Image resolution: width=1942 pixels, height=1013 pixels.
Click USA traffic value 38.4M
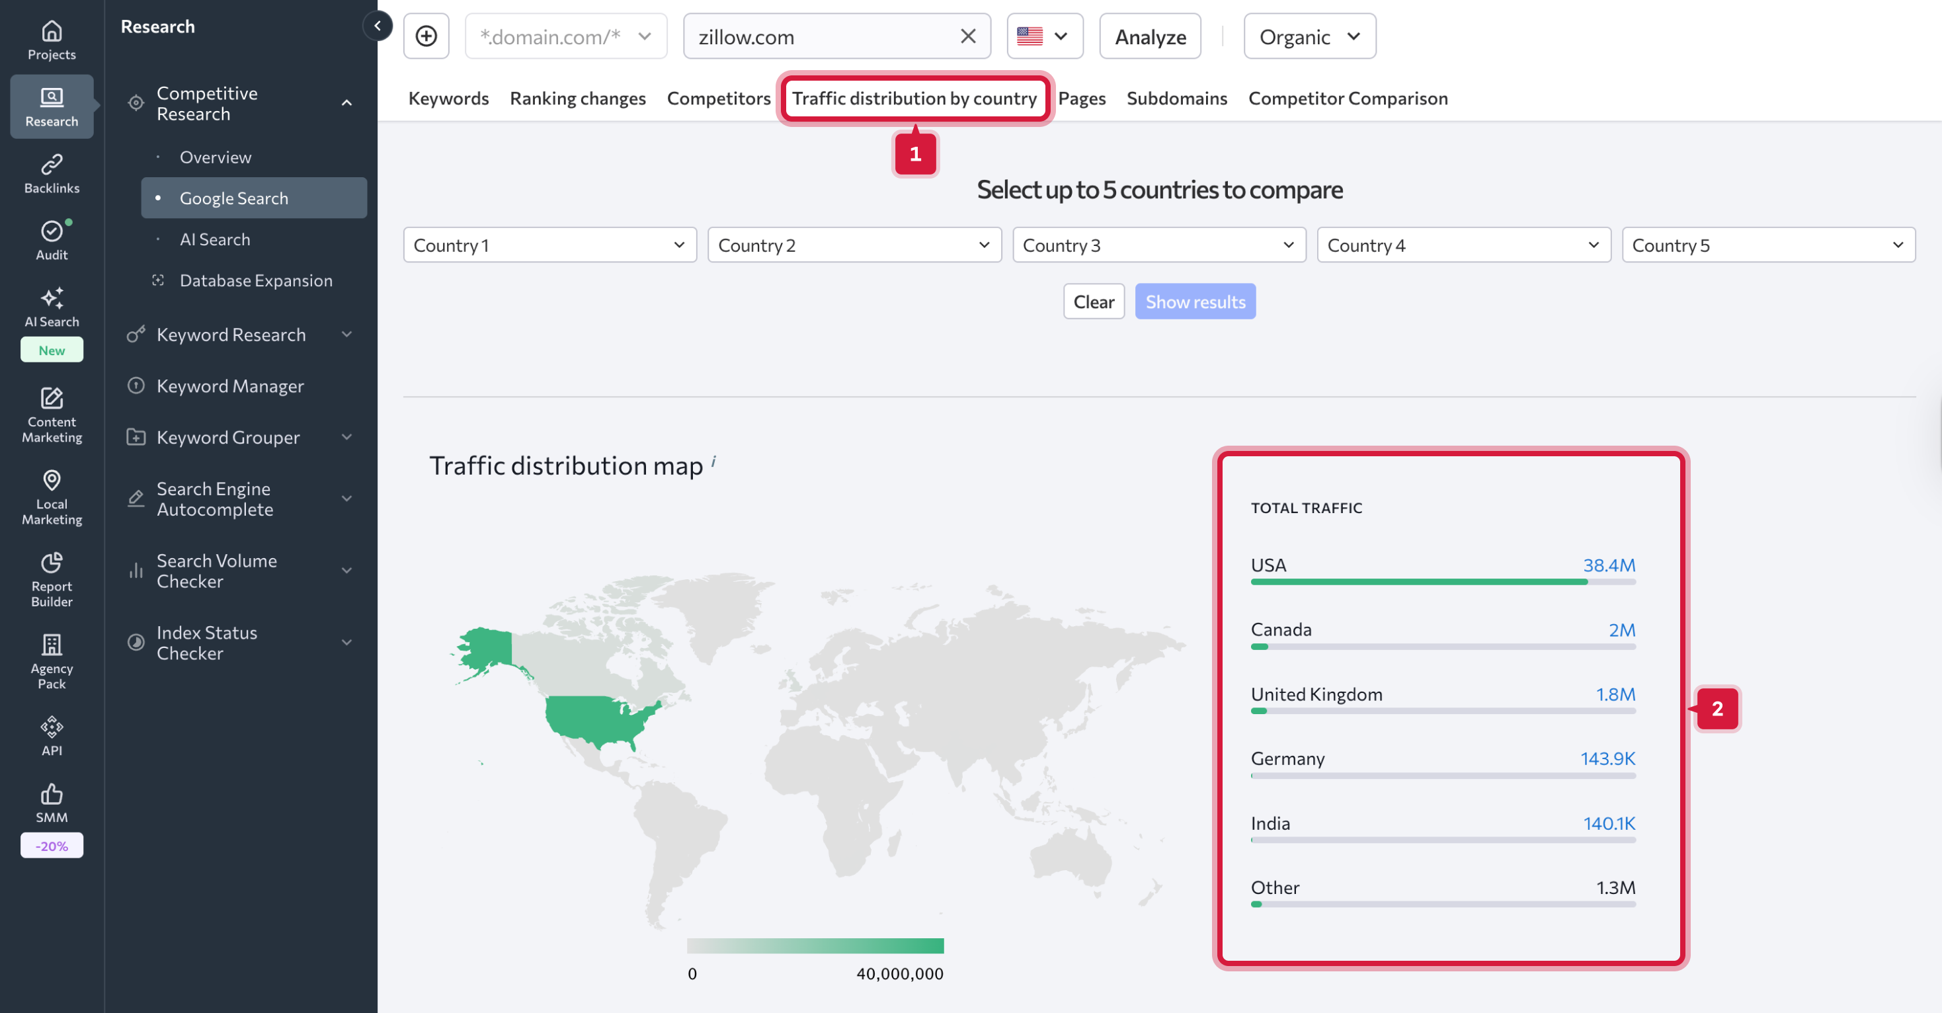click(1608, 565)
